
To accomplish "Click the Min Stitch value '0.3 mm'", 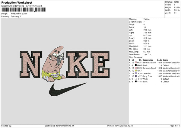I will 147,49.
